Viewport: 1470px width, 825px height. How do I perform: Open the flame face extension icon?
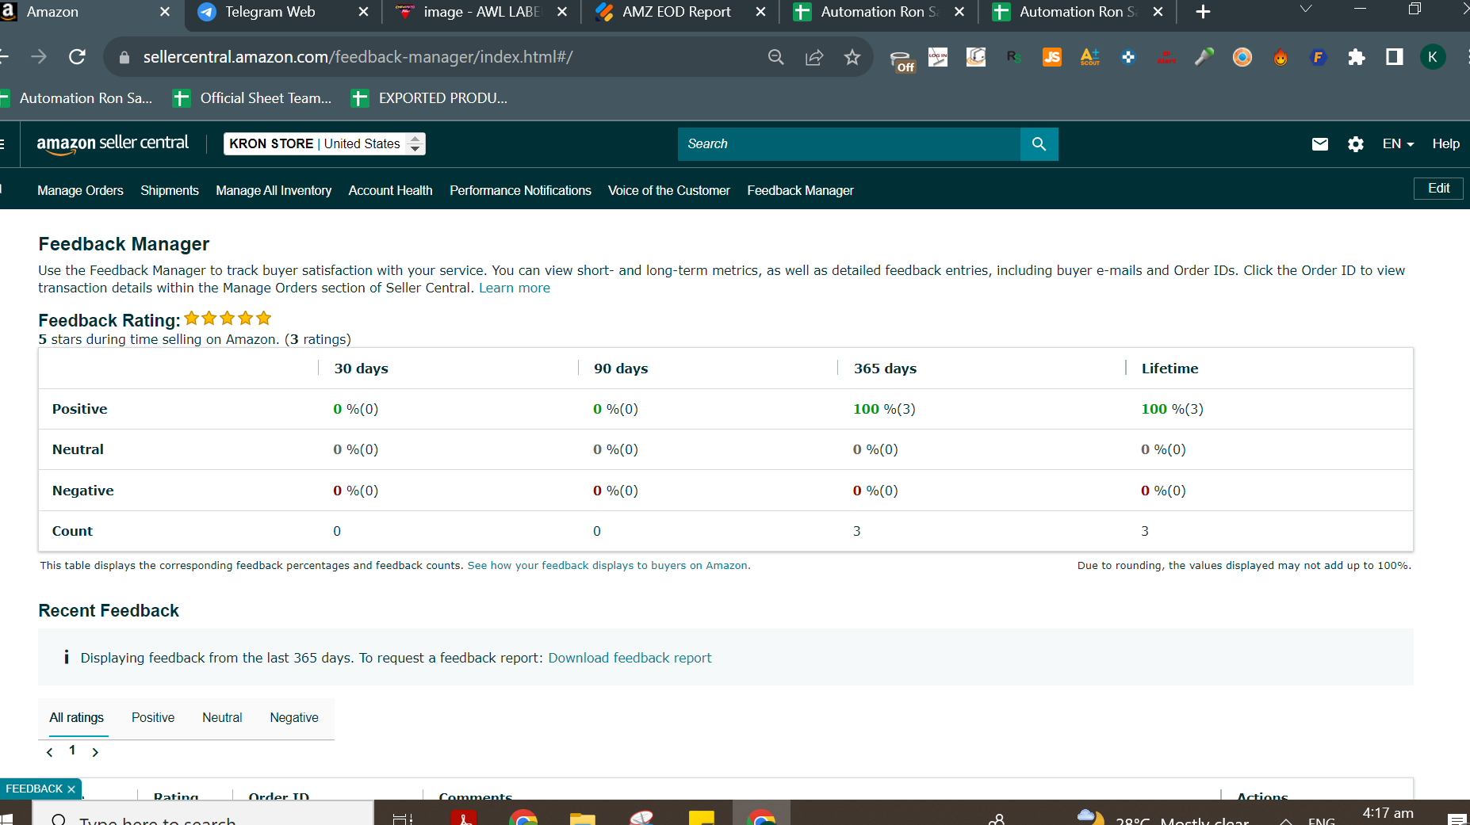(1281, 57)
